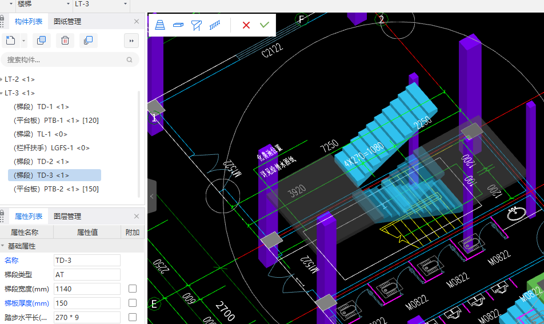Screen dimensions: 544x324
Task: Expand the LT-2 tree node
Action: 1,79
